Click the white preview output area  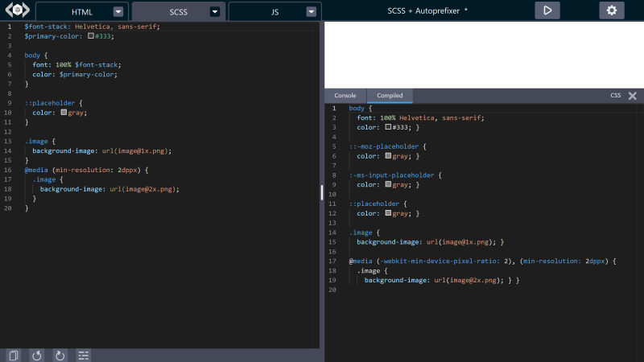pyautogui.click(x=483, y=54)
